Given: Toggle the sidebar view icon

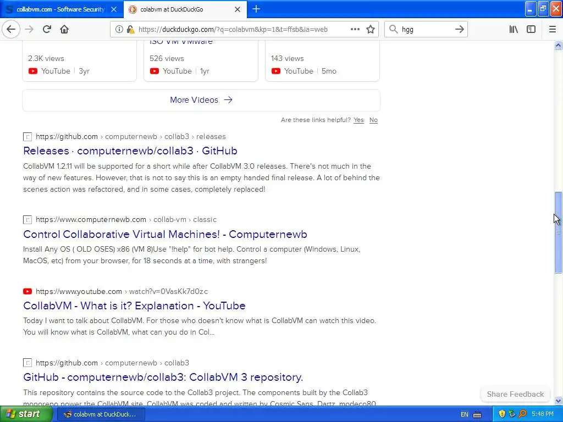Looking at the screenshot, I should (531, 30).
